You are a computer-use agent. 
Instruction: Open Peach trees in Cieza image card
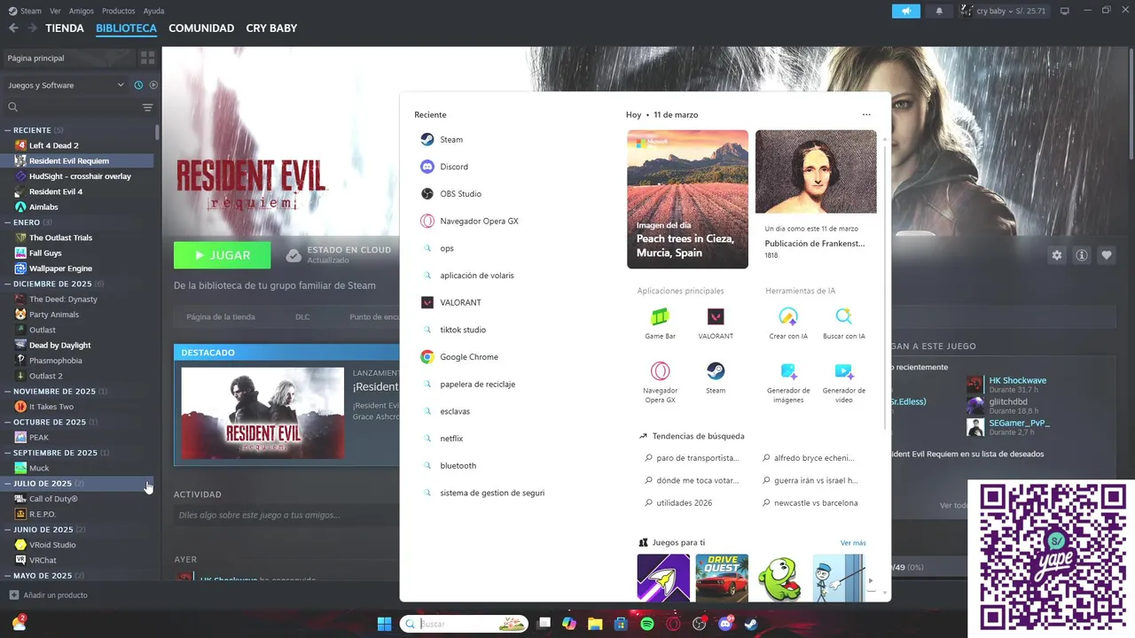[687, 199]
